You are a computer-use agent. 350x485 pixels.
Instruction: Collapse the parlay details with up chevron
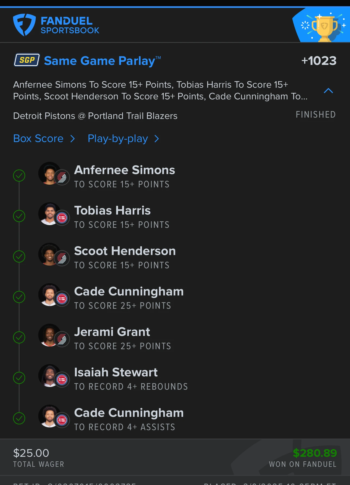pos(328,91)
